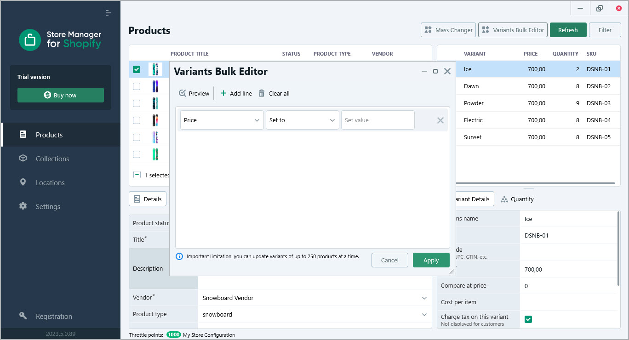Click the Buy now button
The image size is (629, 340).
pos(61,95)
